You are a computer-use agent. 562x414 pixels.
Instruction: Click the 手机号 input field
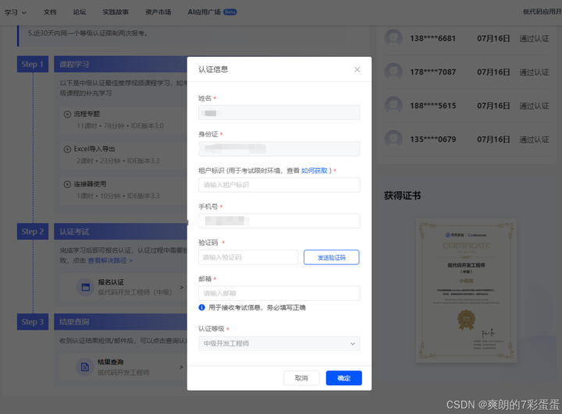point(279,221)
